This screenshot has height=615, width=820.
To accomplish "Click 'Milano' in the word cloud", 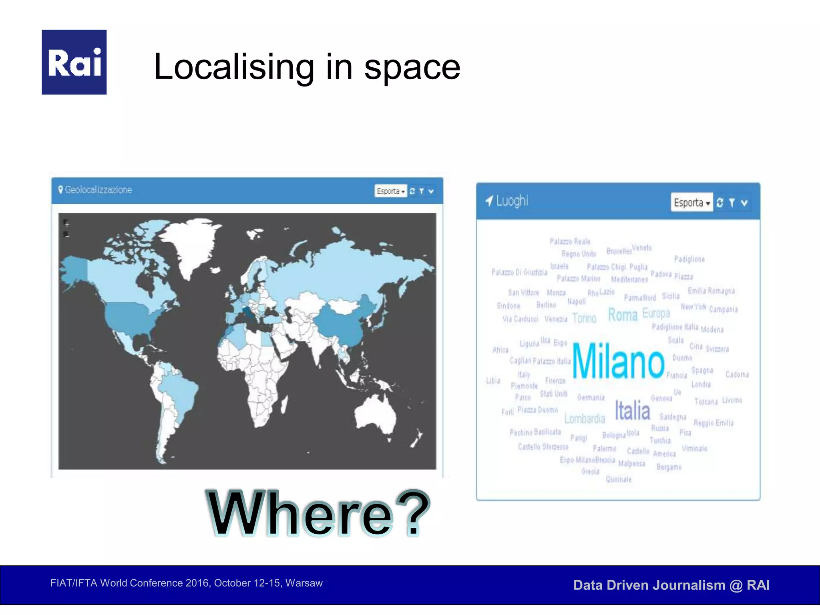I will coord(619,361).
